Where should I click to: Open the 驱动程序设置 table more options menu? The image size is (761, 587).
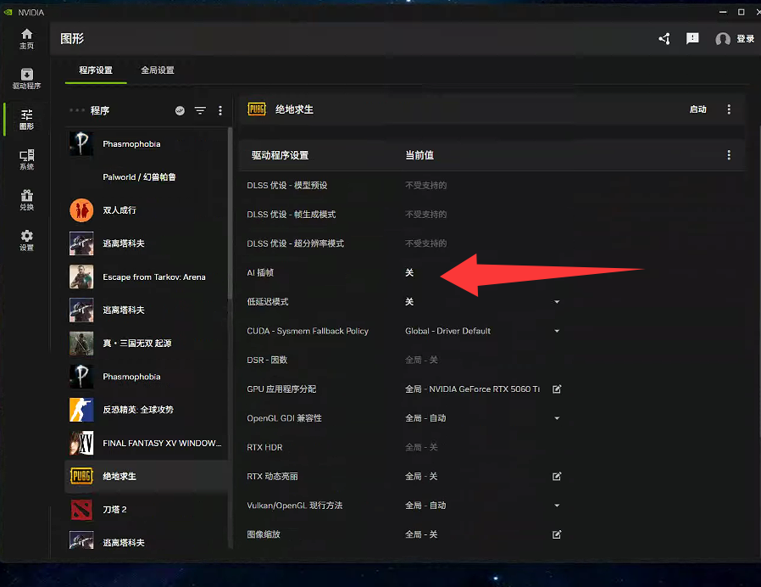[x=729, y=155]
